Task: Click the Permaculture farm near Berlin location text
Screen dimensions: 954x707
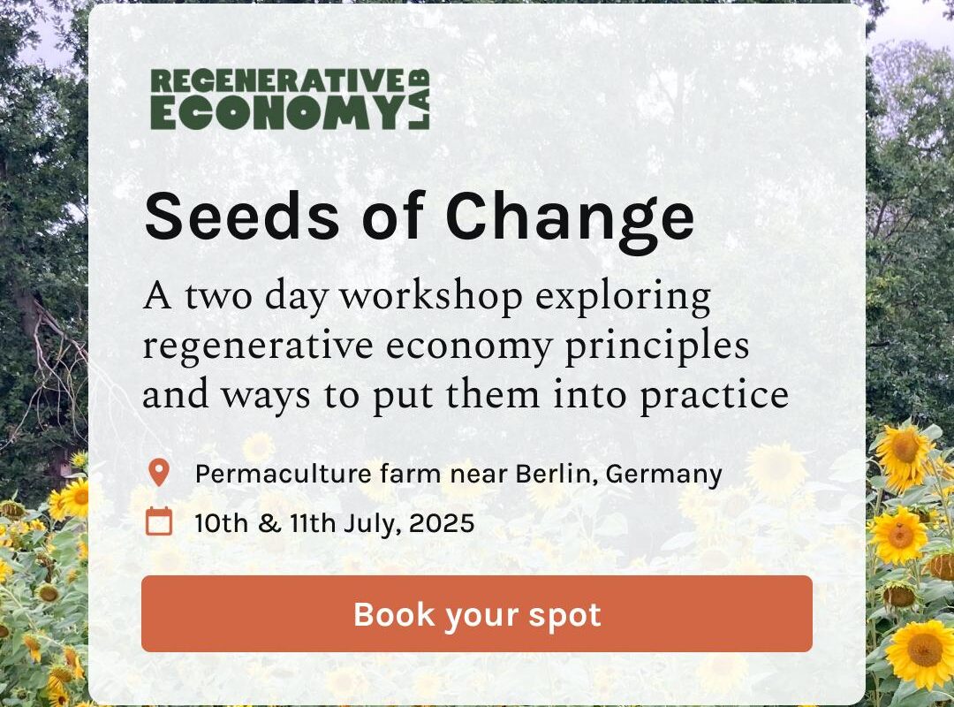Action: tap(458, 474)
